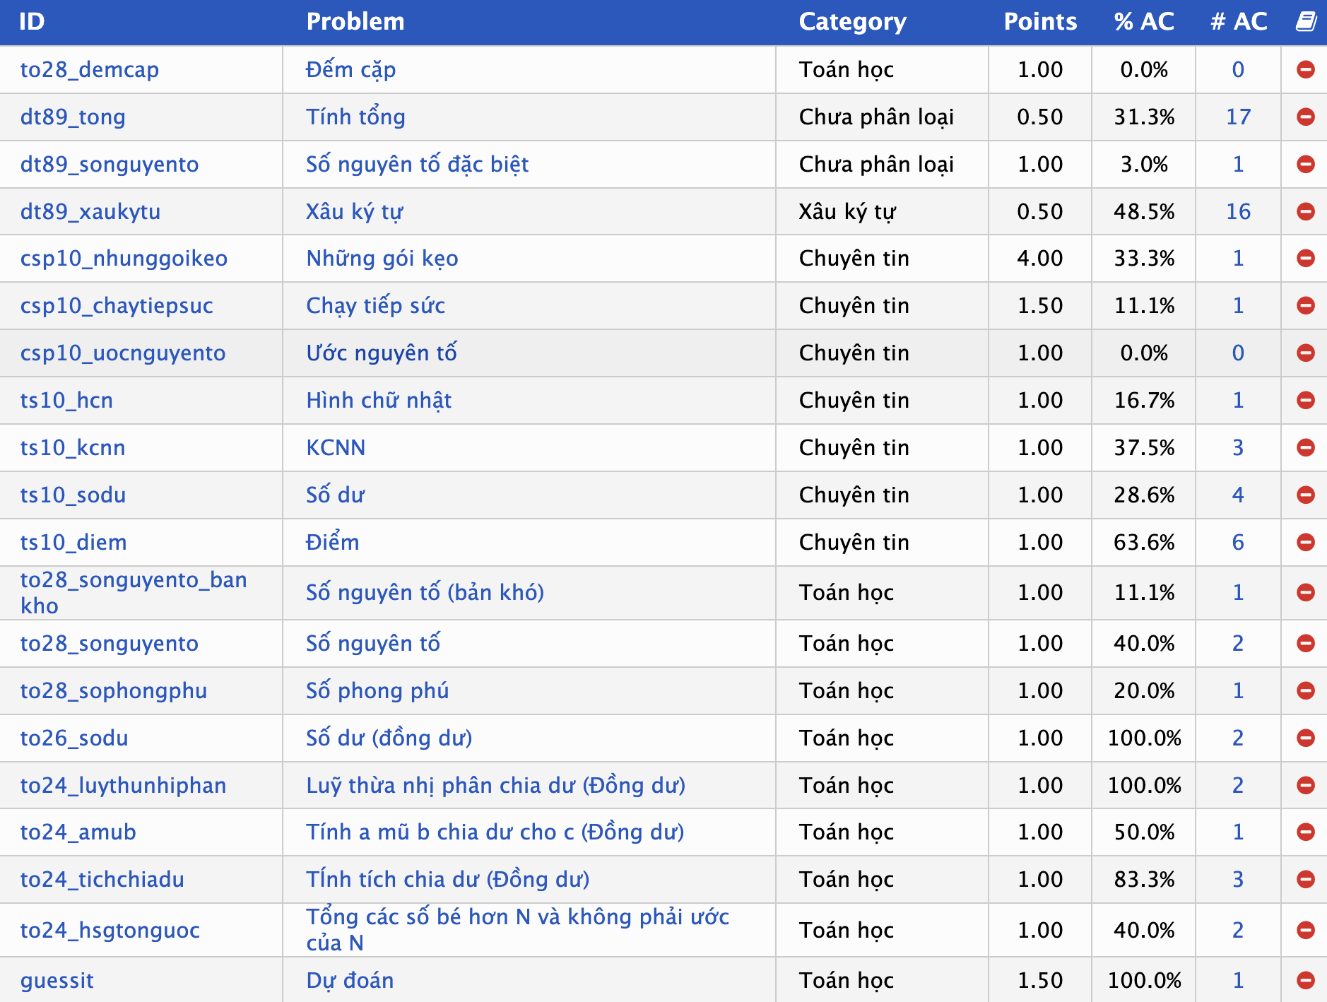Click the editorial book icon in the header
This screenshot has width=1327, height=1002.
(x=1305, y=22)
